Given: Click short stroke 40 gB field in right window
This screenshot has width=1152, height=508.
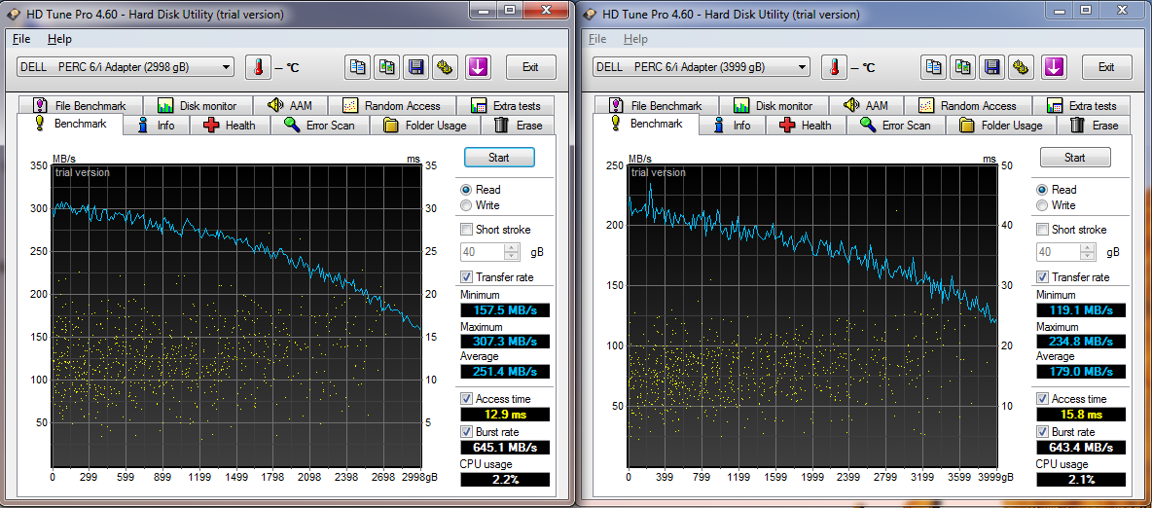Looking at the screenshot, I should pyautogui.click(x=1059, y=252).
